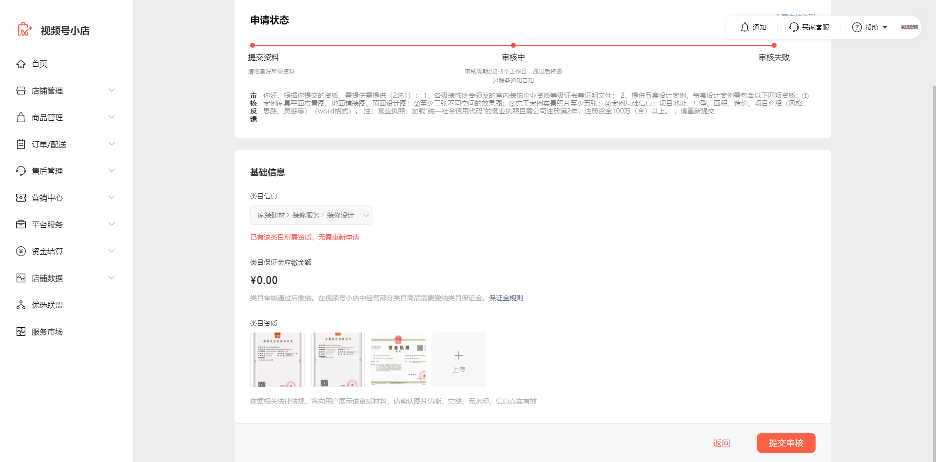The image size is (936, 462).
Task: Click the 视频号小店 logo
Action: pyautogui.click(x=54, y=30)
